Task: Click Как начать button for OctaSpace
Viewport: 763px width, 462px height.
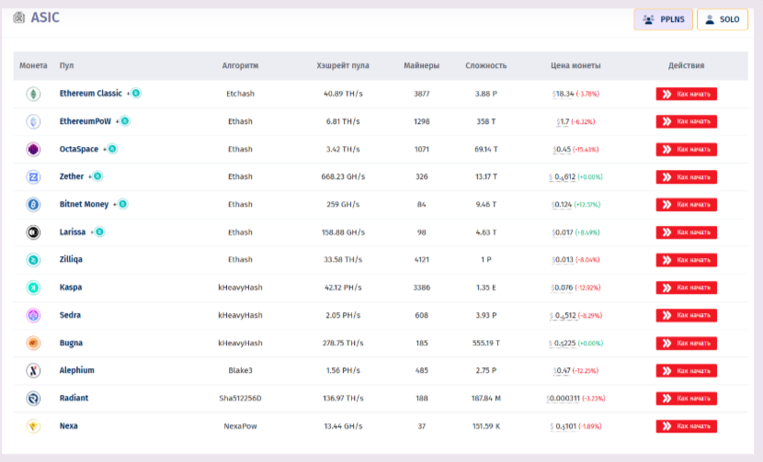Action: (686, 150)
